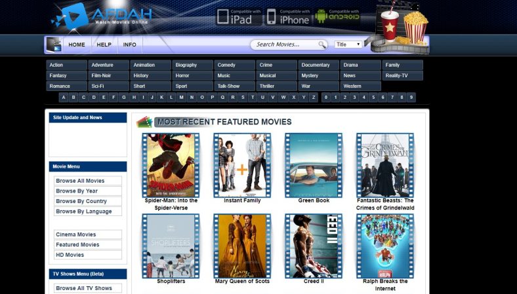
Task: Open Featured Movies link
Action: point(88,245)
